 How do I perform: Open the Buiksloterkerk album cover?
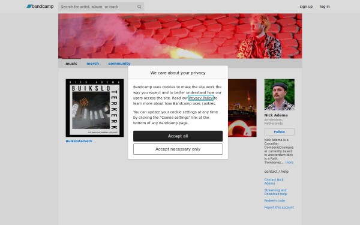pos(95,108)
